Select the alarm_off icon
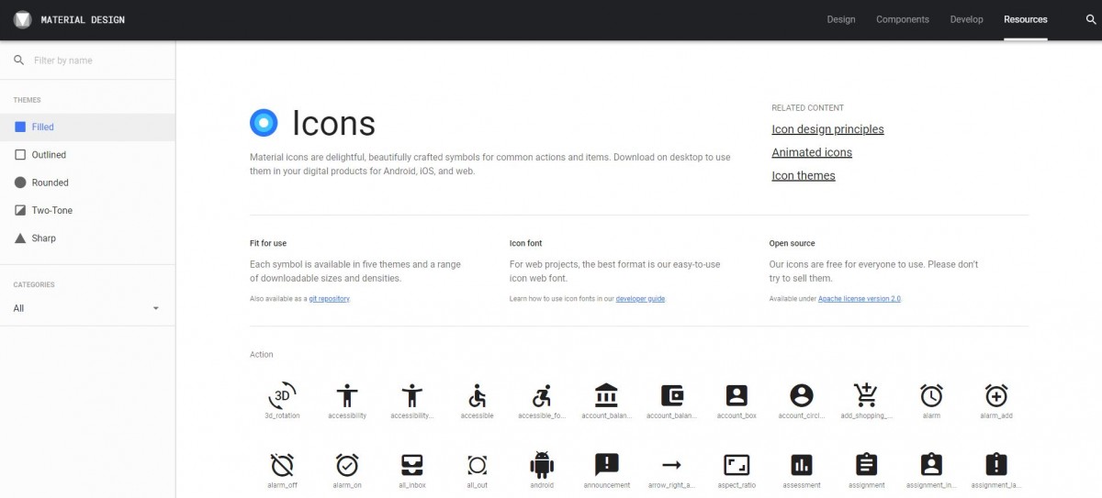 283,464
